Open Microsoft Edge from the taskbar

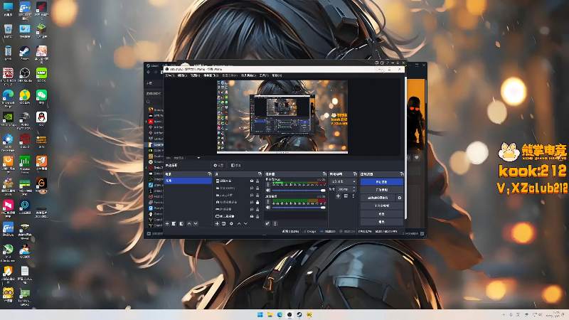click(x=280, y=314)
